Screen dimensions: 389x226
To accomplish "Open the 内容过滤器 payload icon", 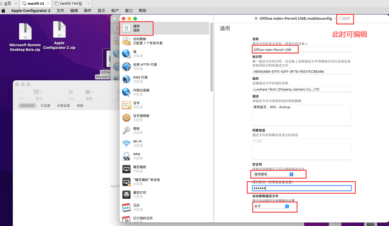I will pos(126,92).
